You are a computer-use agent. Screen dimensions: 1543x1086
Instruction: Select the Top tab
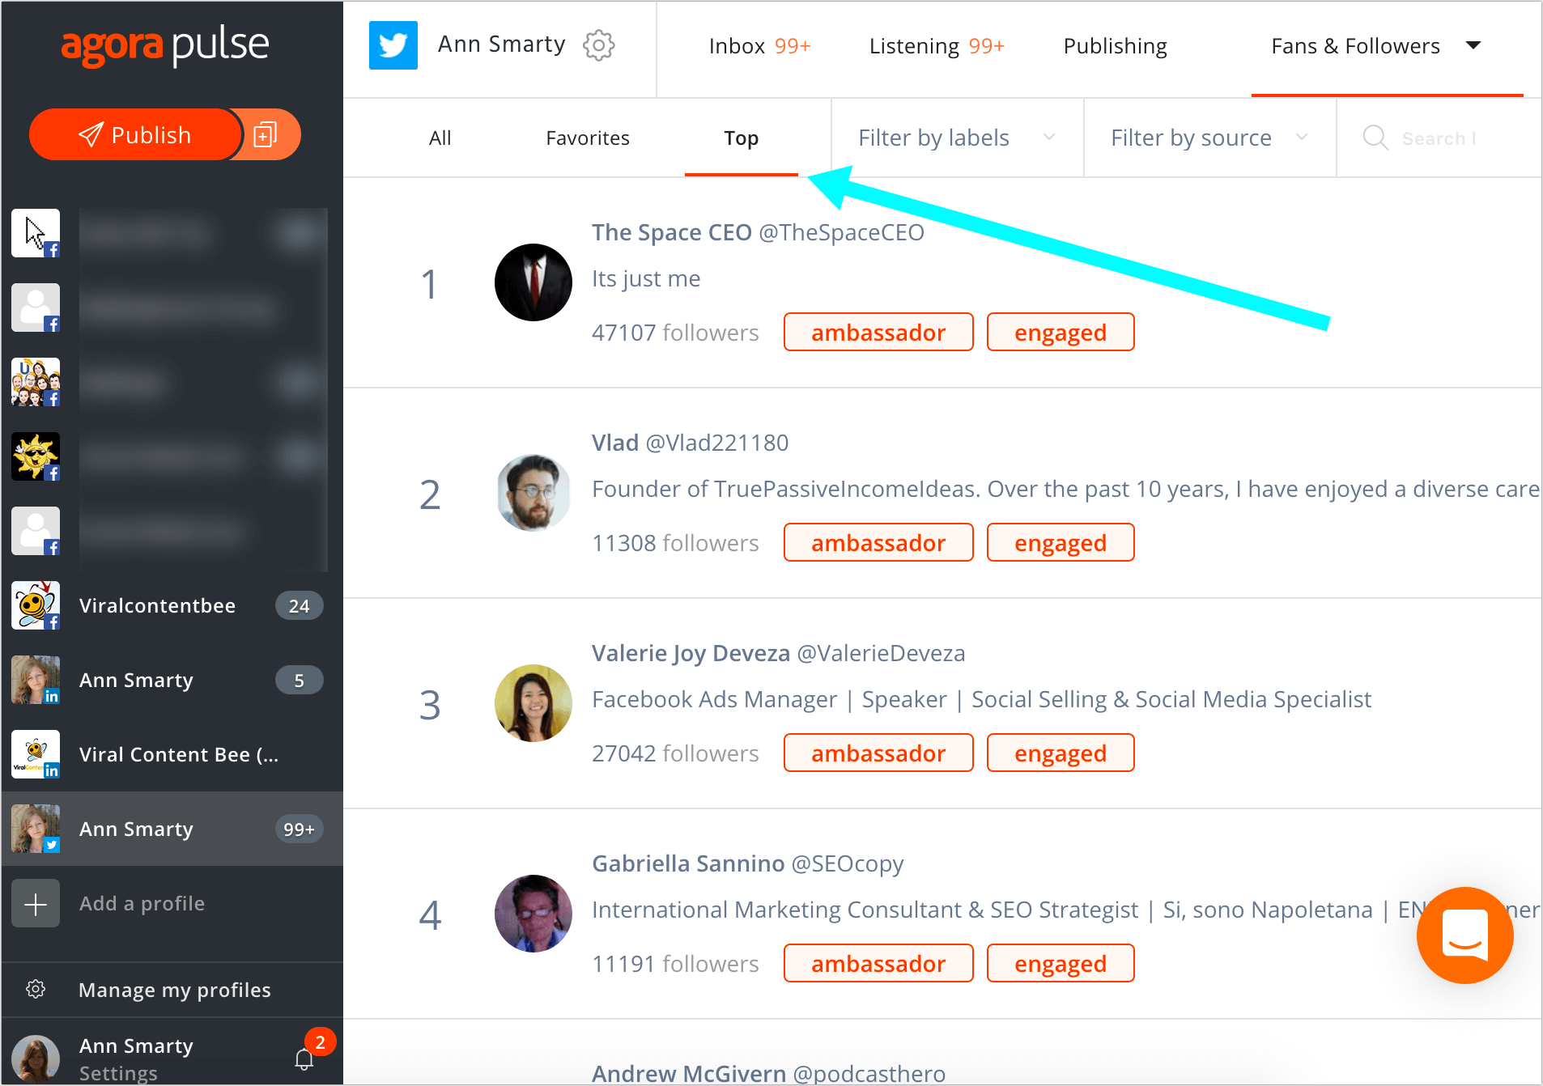[741, 138]
